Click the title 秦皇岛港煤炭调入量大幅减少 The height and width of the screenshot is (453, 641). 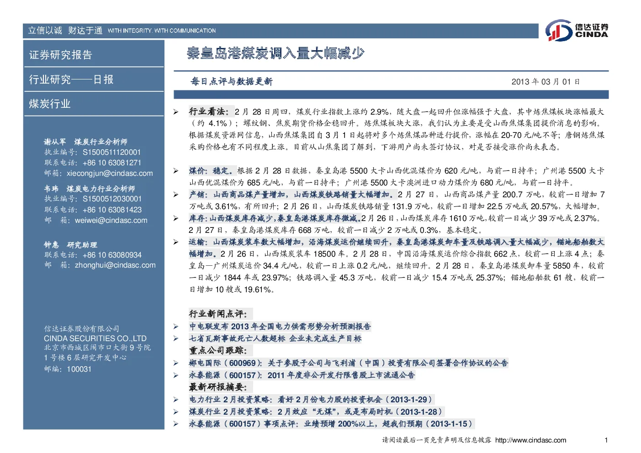pos(275,53)
